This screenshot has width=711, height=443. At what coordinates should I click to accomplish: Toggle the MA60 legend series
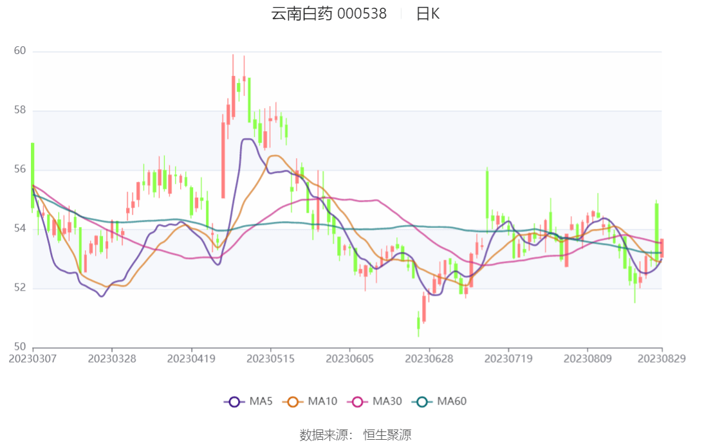[x=439, y=401]
